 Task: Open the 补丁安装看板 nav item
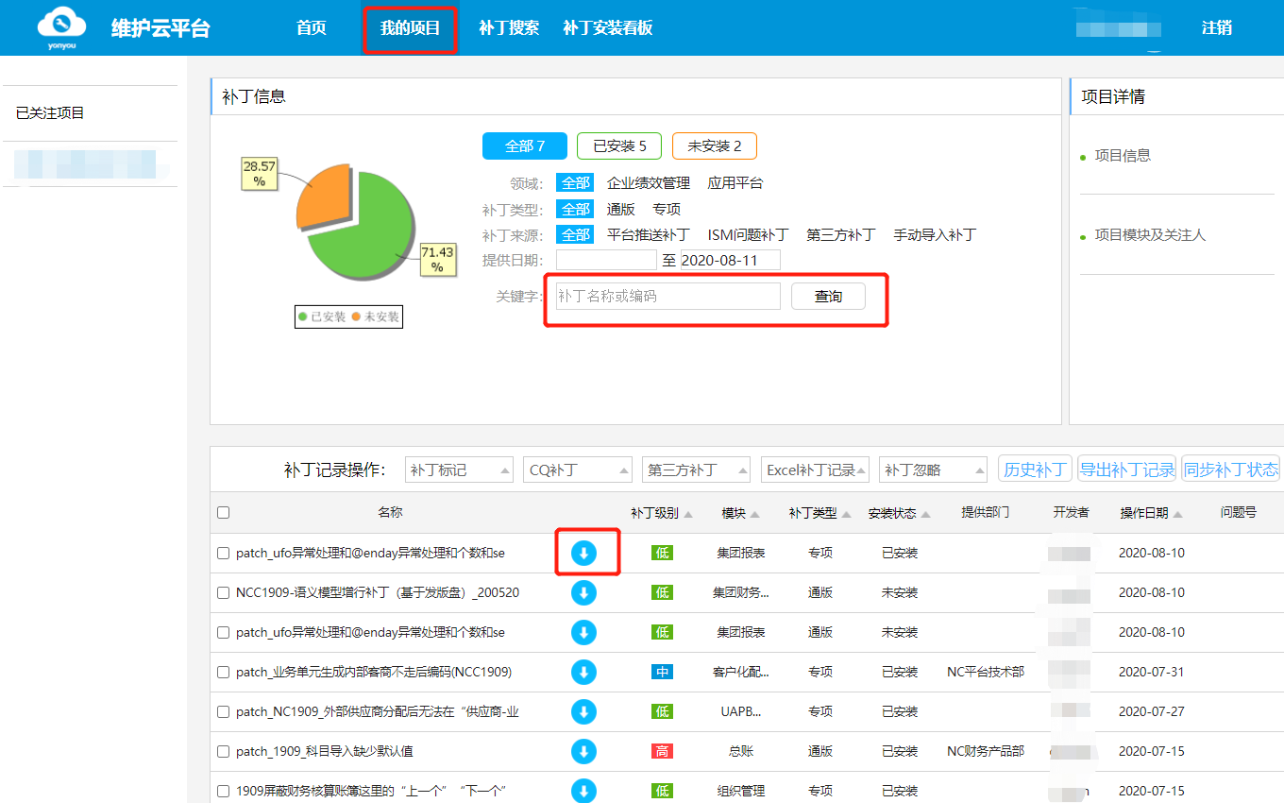[x=607, y=28]
